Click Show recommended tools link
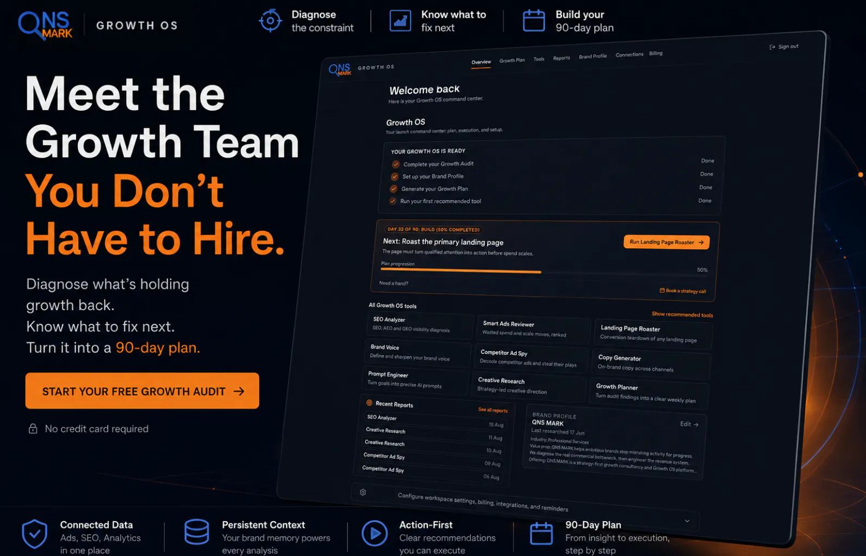 682,314
